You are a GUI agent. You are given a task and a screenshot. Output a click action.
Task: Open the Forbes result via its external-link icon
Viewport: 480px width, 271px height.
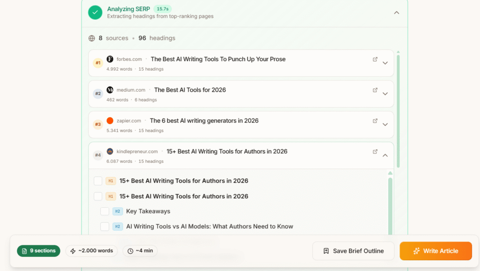pyautogui.click(x=375, y=59)
